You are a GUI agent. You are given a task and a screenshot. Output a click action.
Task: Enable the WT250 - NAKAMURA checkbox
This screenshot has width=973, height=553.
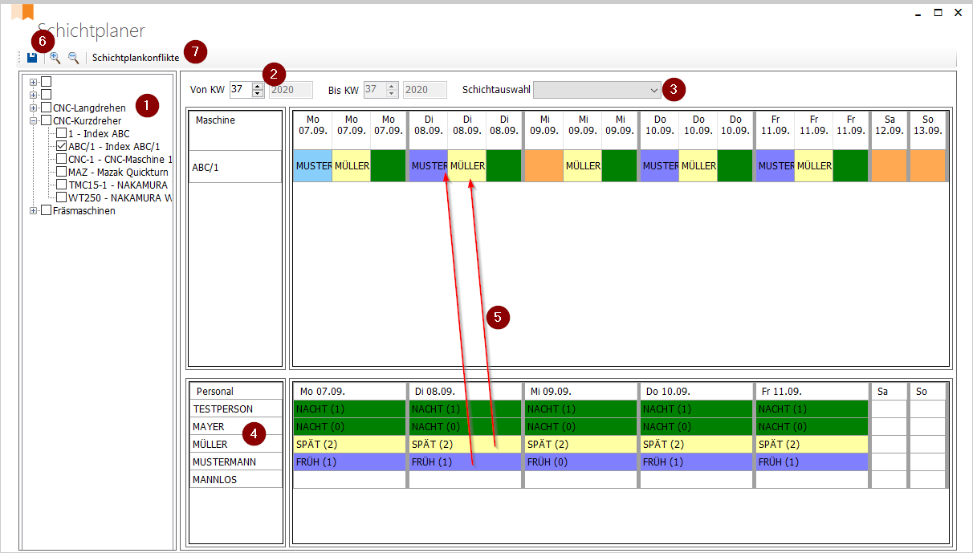(62, 197)
